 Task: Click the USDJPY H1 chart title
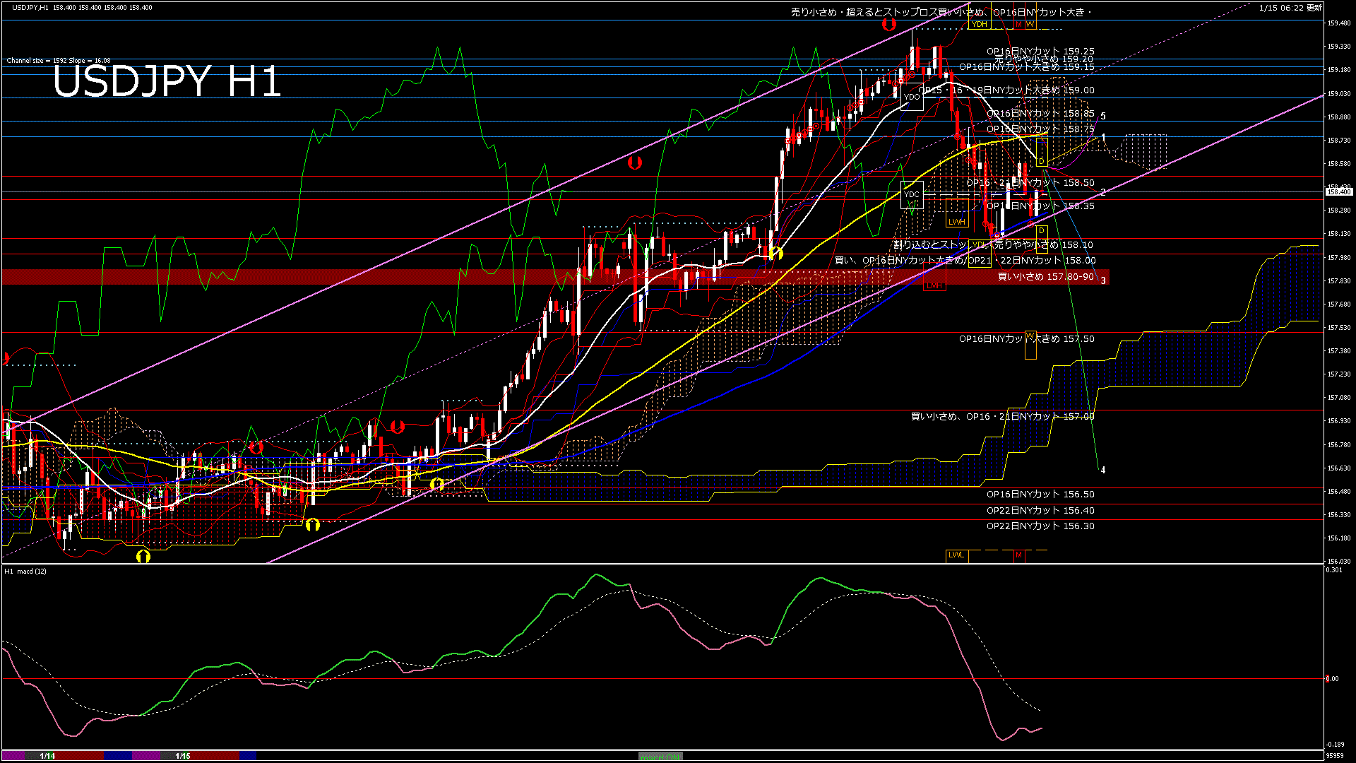pos(167,82)
